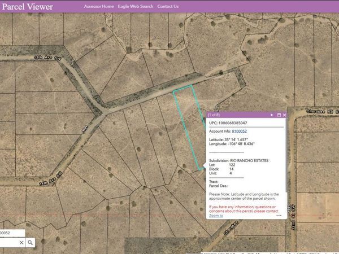Maximize the parcel info popup
The width and height of the screenshot is (339, 254).
click(x=279, y=115)
